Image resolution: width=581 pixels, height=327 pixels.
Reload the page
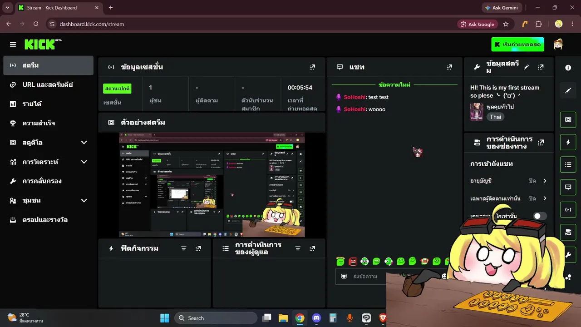pyautogui.click(x=36, y=24)
